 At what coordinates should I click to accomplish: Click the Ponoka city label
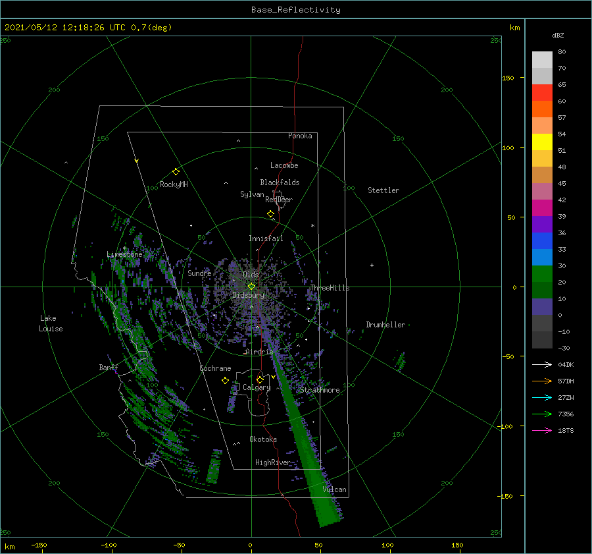[300, 136]
